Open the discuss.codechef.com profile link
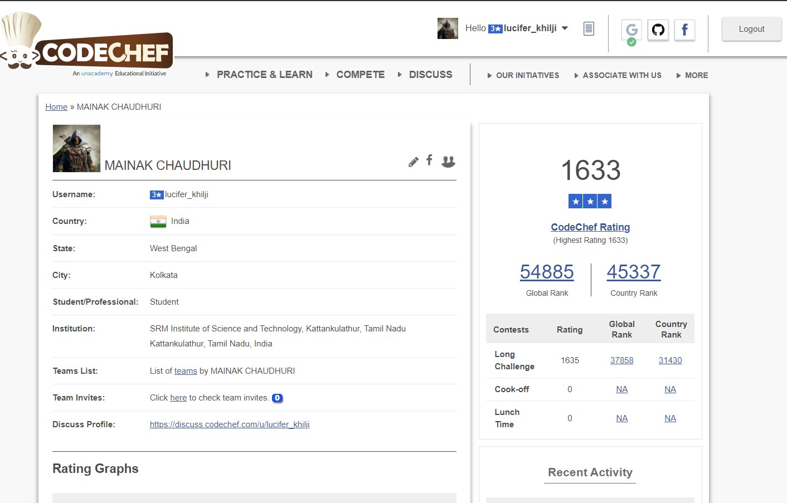Viewport: 787px width, 503px height. [230, 424]
